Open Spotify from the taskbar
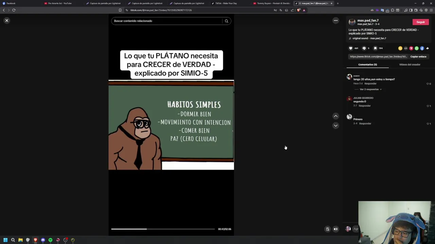The image size is (435, 244). click(x=50, y=240)
